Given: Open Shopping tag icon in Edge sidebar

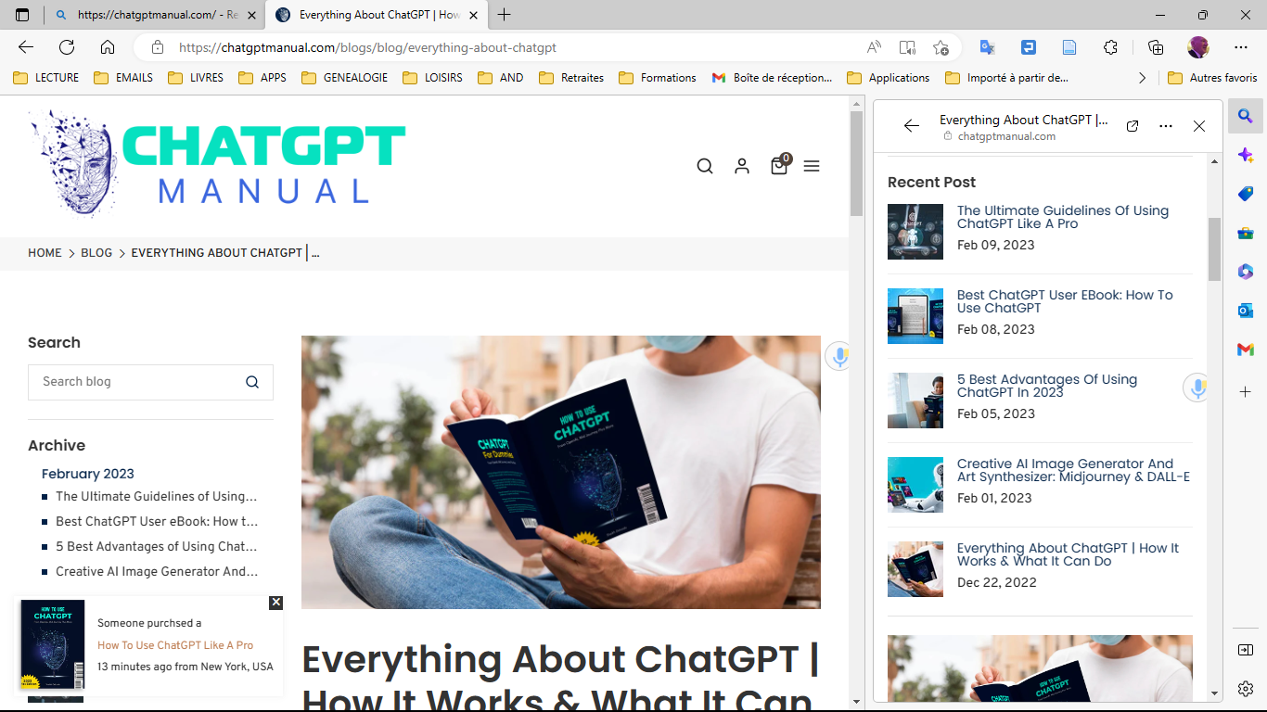Looking at the screenshot, I should click(x=1246, y=194).
